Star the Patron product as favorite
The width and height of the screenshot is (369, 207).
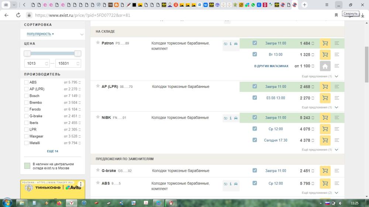98,43
